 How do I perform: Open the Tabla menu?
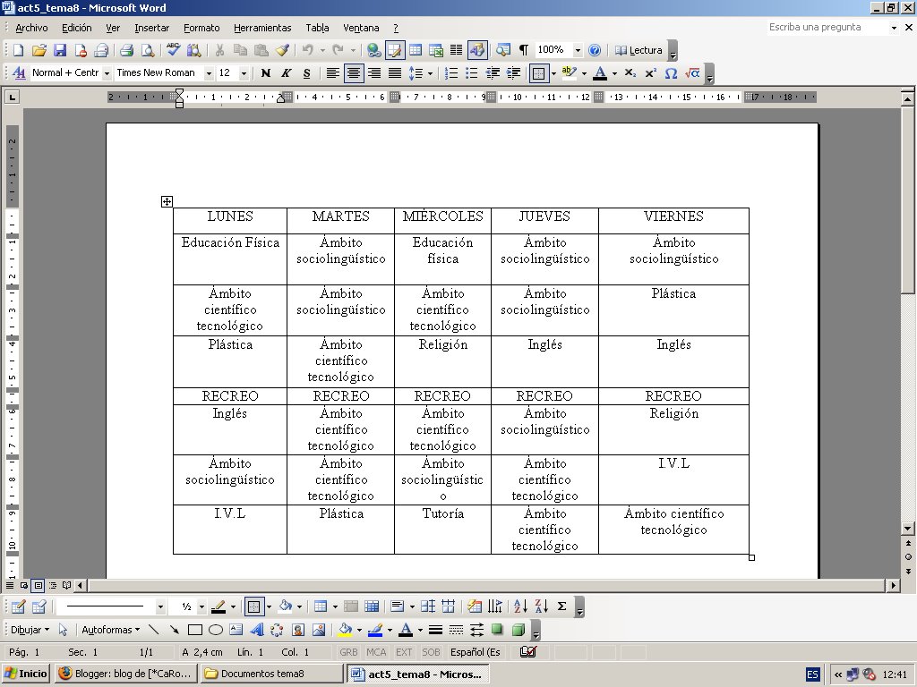(318, 28)
